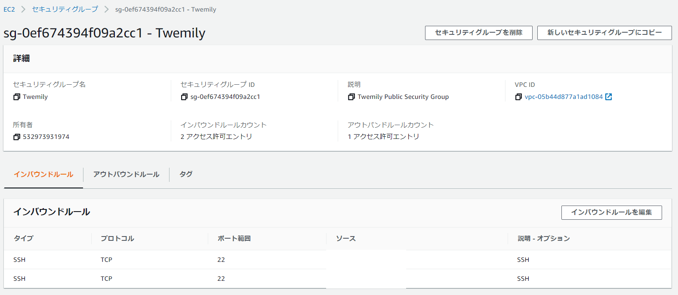Screen dimensions: 678x295
Task: Copy the security group ID value
Action: coord(184,97)
